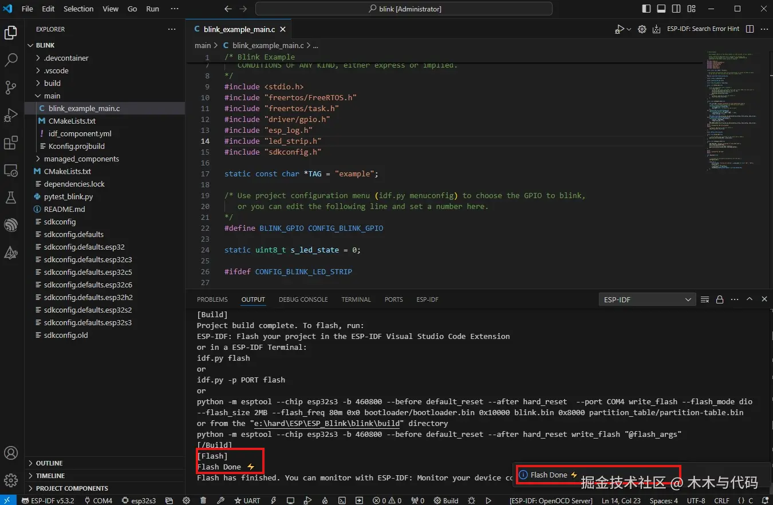Image resolution: width=773 pixels, height=505 pixels.
Task: Open ESP-IDF terminal icon in status bar
Action: tap(342, 500)
